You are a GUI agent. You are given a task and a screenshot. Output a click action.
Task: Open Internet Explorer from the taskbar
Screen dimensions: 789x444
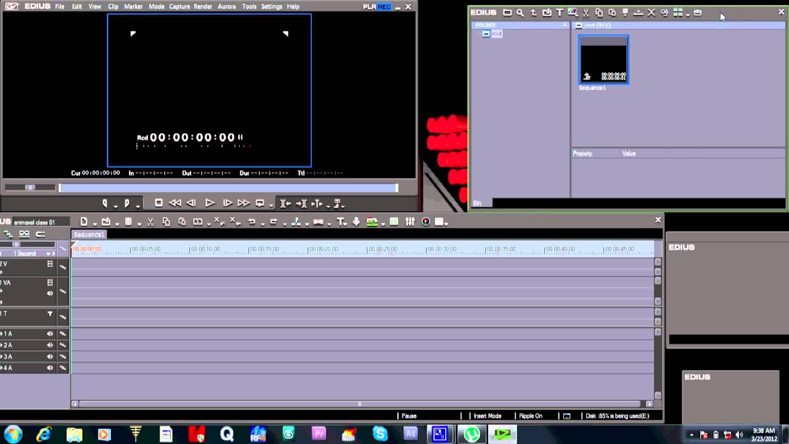click(x=44, y=435)
